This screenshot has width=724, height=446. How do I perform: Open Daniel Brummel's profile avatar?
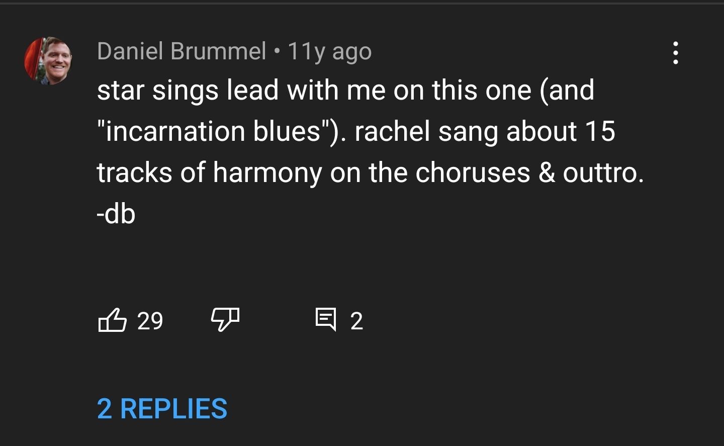[x=49, y=60]
